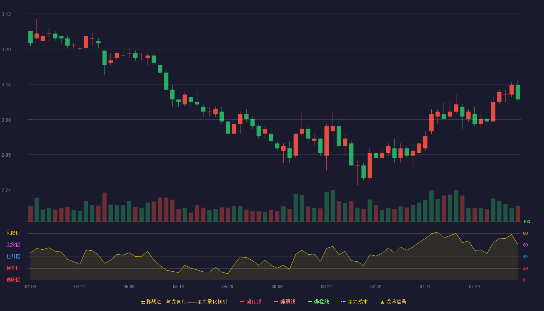Screen dimensions: 544x311
Task: Click the 20 indicator scale value
Action: (525, 268)
